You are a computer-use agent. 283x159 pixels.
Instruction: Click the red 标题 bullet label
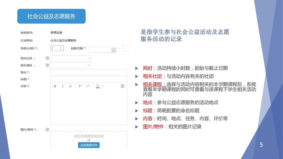(x=148, y=111)
